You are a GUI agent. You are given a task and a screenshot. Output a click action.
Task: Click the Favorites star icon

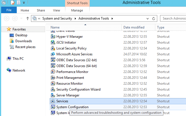(9, 29)
